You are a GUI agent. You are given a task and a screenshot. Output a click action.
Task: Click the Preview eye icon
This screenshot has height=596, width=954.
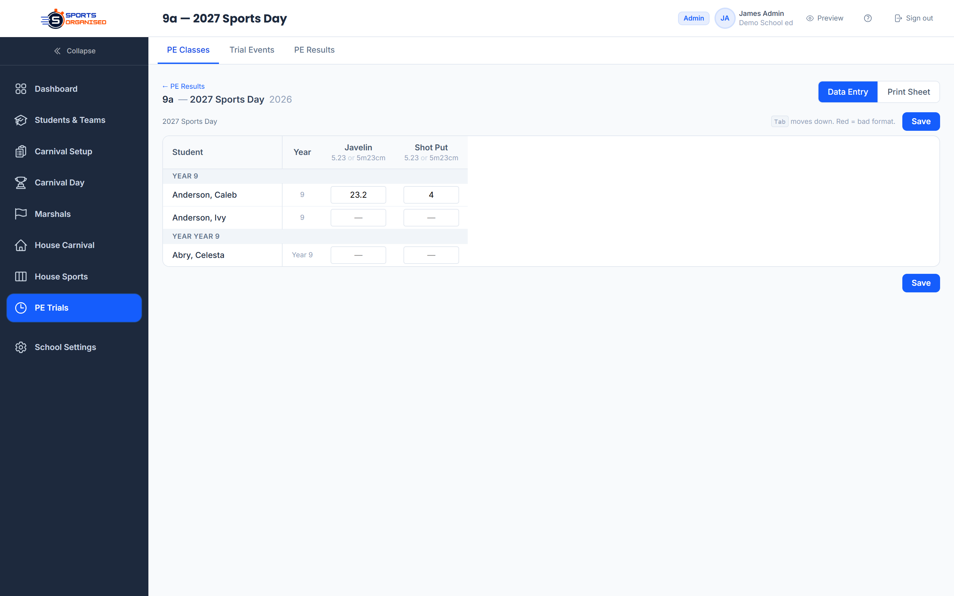point(810,18)
